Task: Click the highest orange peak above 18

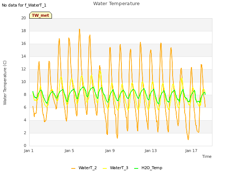Action: click(x=79, y=30)
